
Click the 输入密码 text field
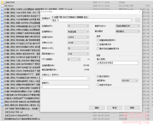pyautogui.click(x=117, y=63)
